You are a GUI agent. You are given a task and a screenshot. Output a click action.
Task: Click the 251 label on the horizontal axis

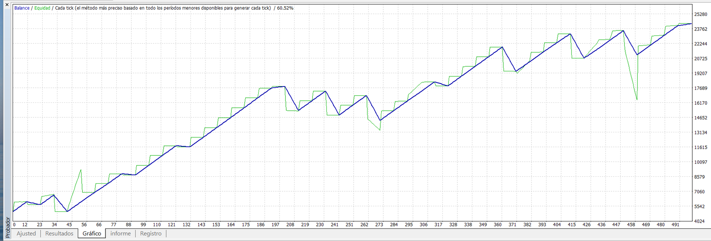pos(349,225)
